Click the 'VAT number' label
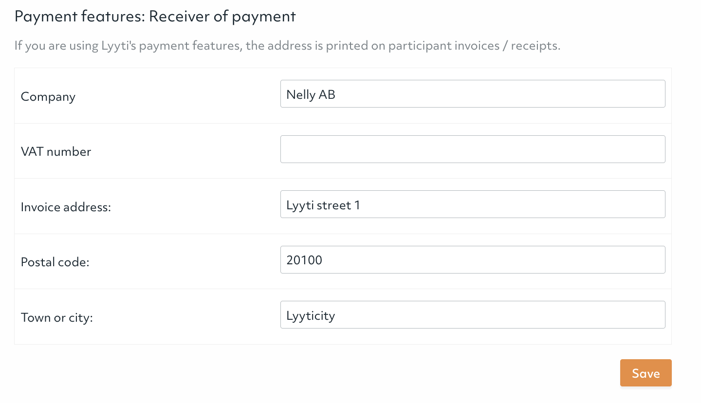Image resolution: width=701 pixels, height=403 pixels. point(56,151)
